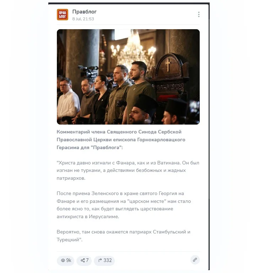Click the 332 forwards count
The height and width of the screenshot is (273, 258).
[x=107, y=261]
